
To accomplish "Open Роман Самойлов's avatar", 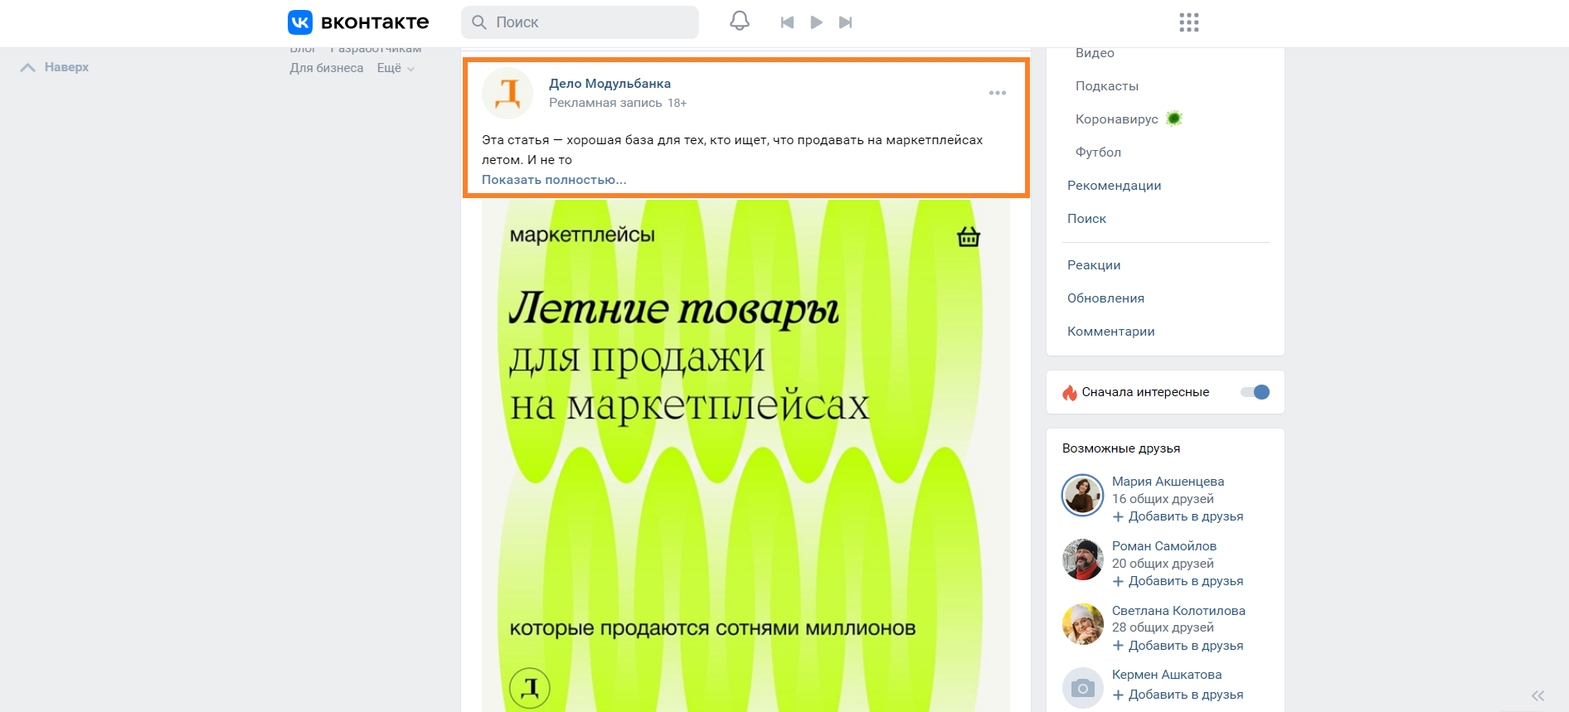I will click(1082, 559).
